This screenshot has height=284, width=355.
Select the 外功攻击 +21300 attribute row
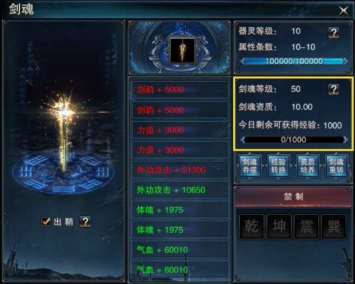click(x=180, y=170)
